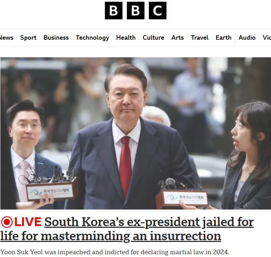
Task: Click the leftmost B block of the logo
Action: (114, 10)
